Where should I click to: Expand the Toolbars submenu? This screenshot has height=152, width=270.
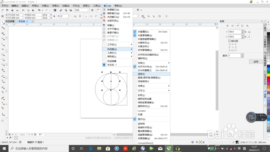[117, 53]
